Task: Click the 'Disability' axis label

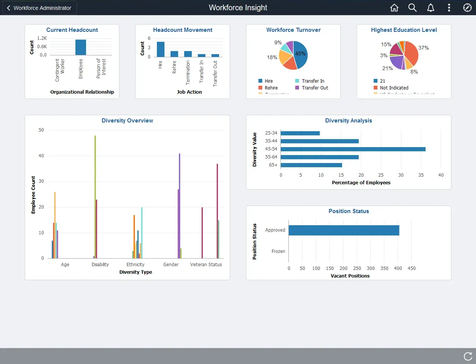Action: click(x=100, y=265)
